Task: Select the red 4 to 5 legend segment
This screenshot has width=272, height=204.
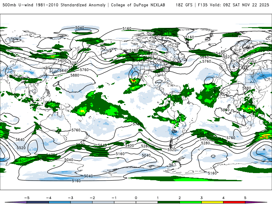Action: click(234, 202)
